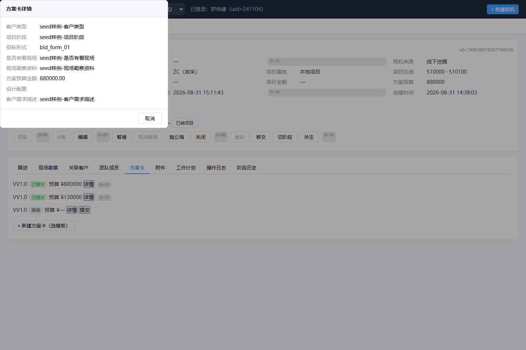The height and width of the screenshot is (350, 526).
Task: Click the 移交 action button
Action: (261, 137)
